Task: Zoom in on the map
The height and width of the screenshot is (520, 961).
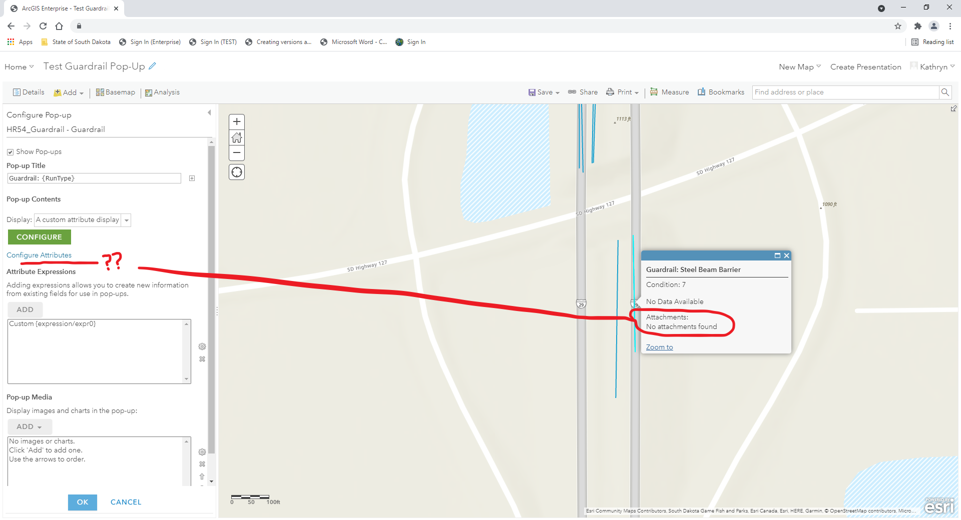Action: pos(237,121)
